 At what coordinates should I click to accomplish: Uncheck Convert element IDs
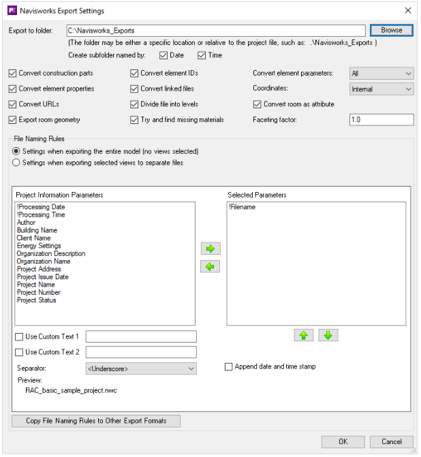pyautogui.click(x=134, y=73)
